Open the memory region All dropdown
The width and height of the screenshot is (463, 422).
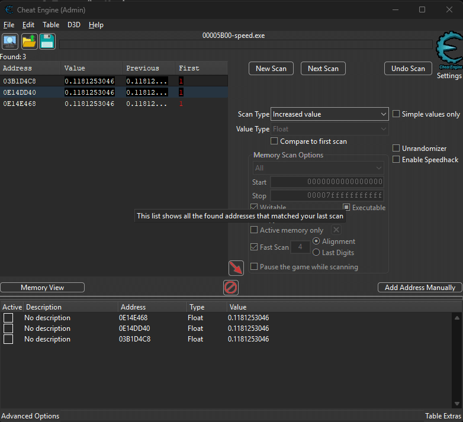pyautogui.click(x=318, y=168)
